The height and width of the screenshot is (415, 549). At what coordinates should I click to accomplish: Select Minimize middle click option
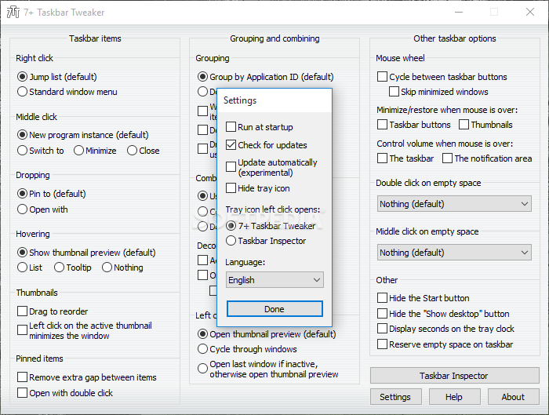(x=78, y=151)
